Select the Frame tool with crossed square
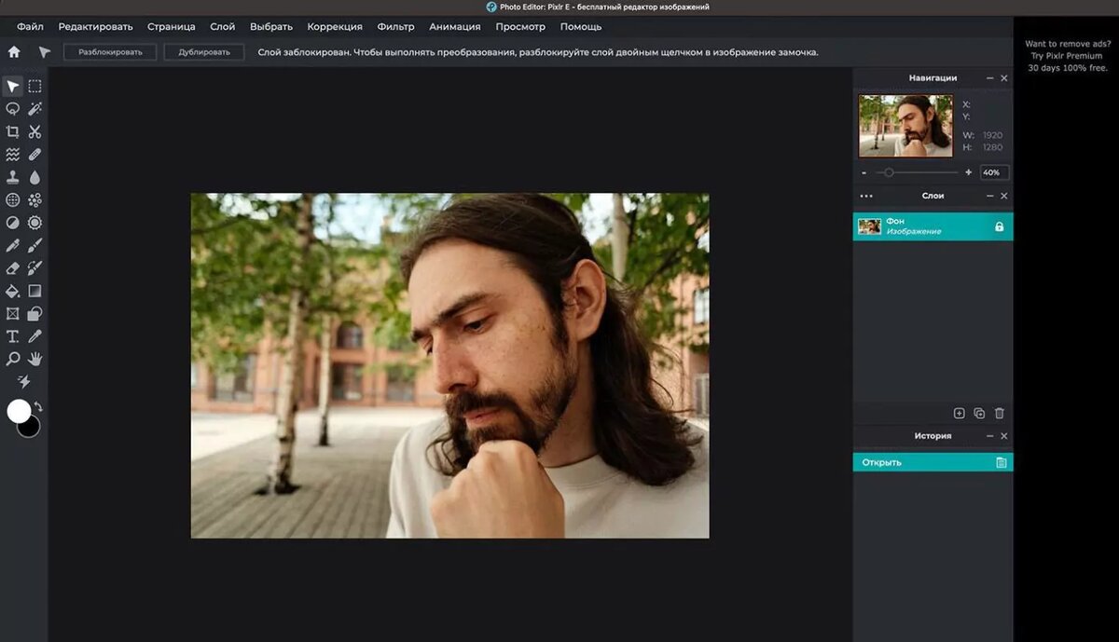 [13, 314]
